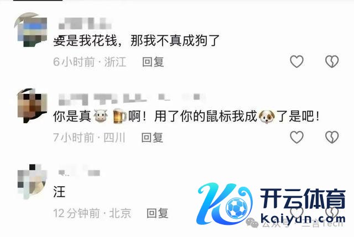Screen dimensions: 354x237
Task: Dislike the 浙江 comment via broken heart
Action: [x=332, y=61]
